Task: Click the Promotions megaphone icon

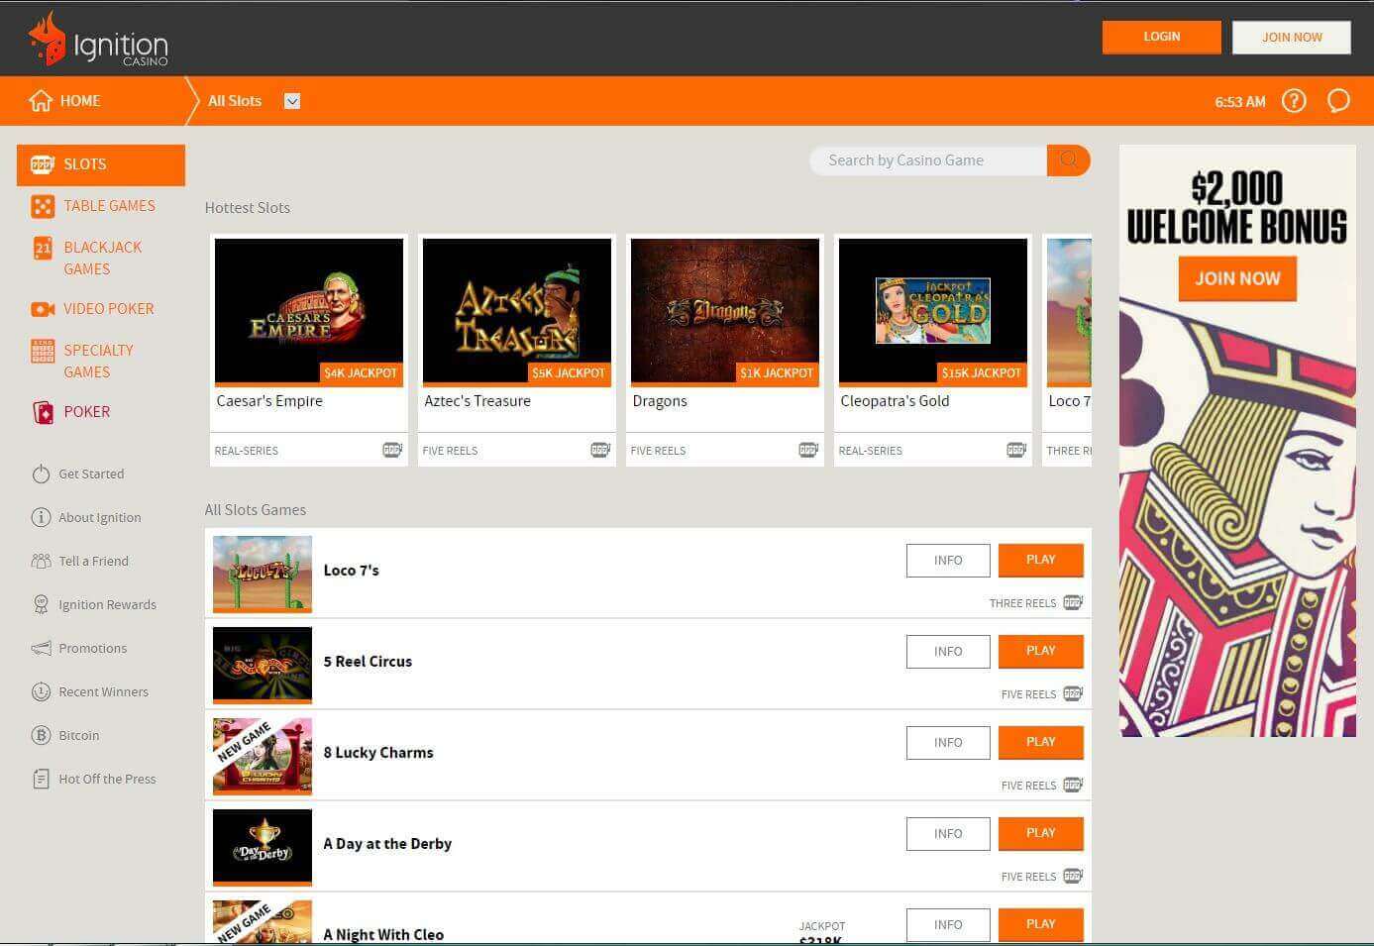Action: pyautogui.click(x=41, y=649)
